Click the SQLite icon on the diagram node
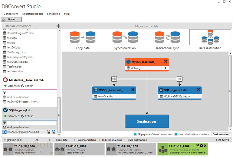Viewport: 233px width, 157px height. coord(161,90)
